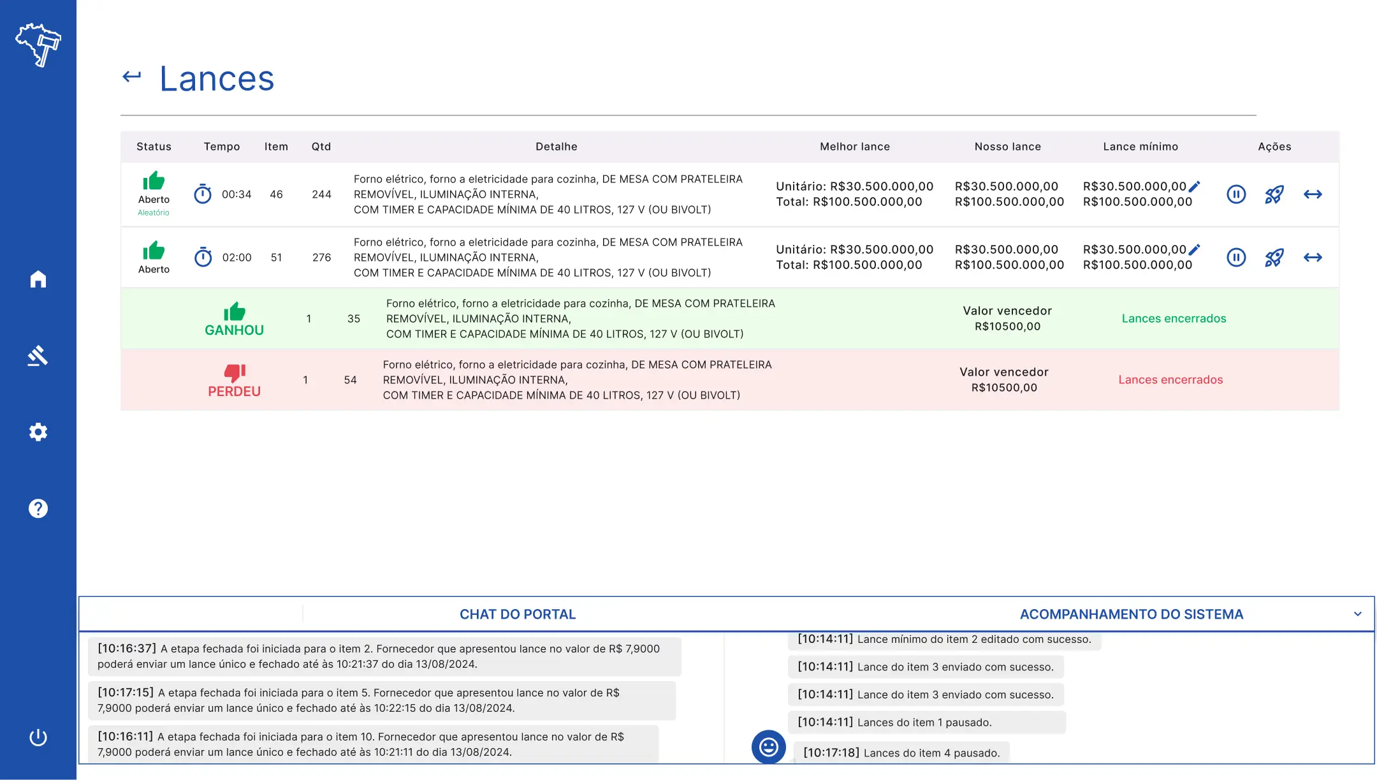Pause bids for item 51
The width and height of the screenshot is (1377, 780).
click(1236, 258)
